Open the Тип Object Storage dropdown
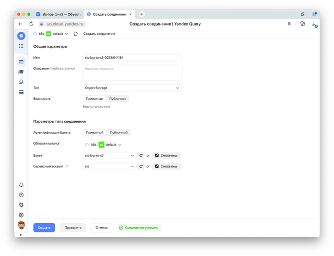Image resolution: width=334 pixels, height=256 pixels. coord(132,88)
